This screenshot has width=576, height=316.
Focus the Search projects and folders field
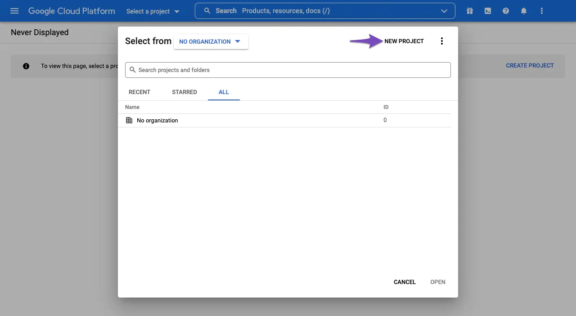(x=288, y=70)
